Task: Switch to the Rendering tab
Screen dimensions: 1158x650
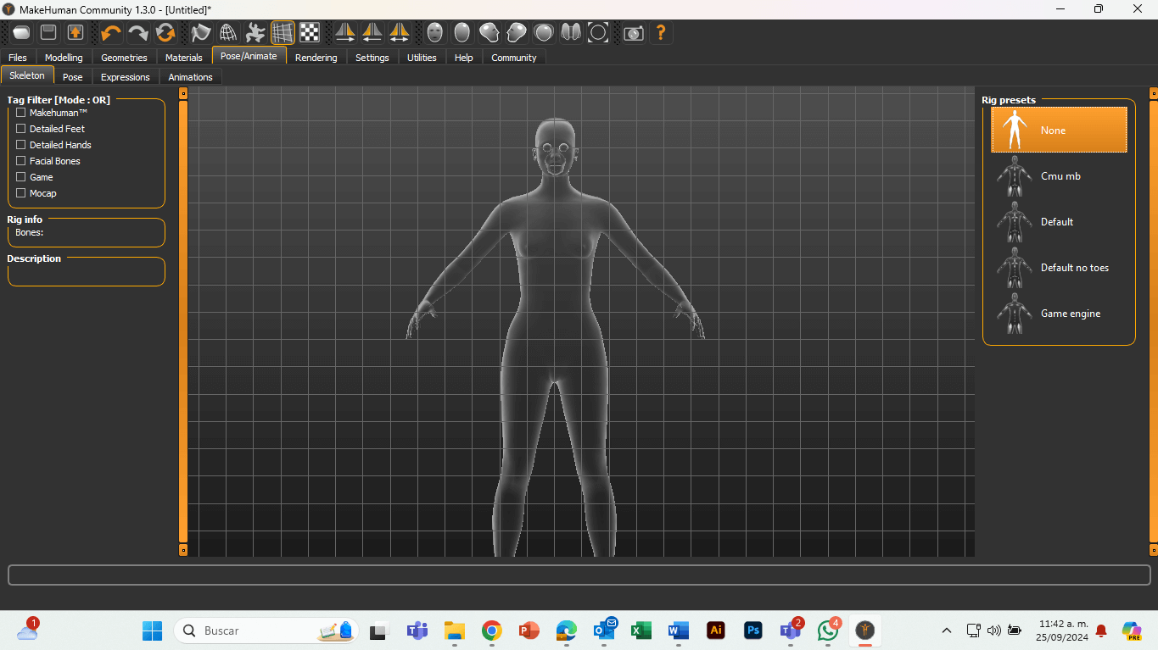Action: [316, 58]
